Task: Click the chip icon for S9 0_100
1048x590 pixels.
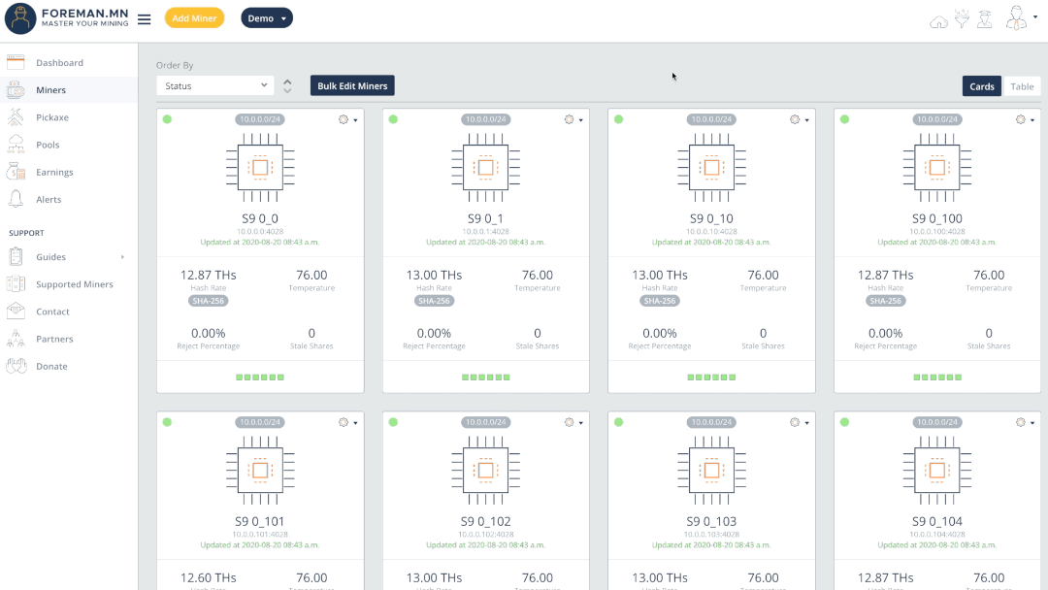Action: pyautogui.click(x=937, y=168)
